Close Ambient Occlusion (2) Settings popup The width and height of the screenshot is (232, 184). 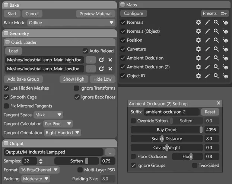pyautogui.click(x=219, y=103)
